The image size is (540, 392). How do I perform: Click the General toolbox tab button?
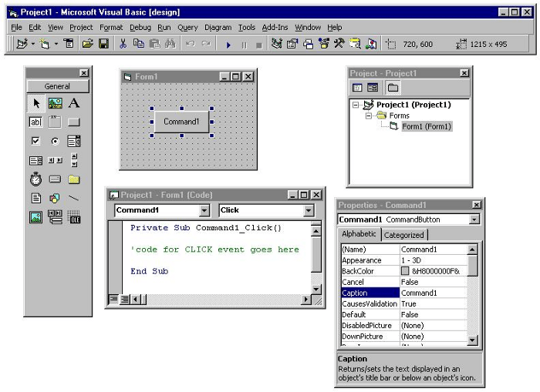(x=58, y=86)
